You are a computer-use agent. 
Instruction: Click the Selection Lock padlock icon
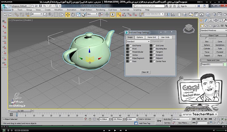click(x=90, y=119)
